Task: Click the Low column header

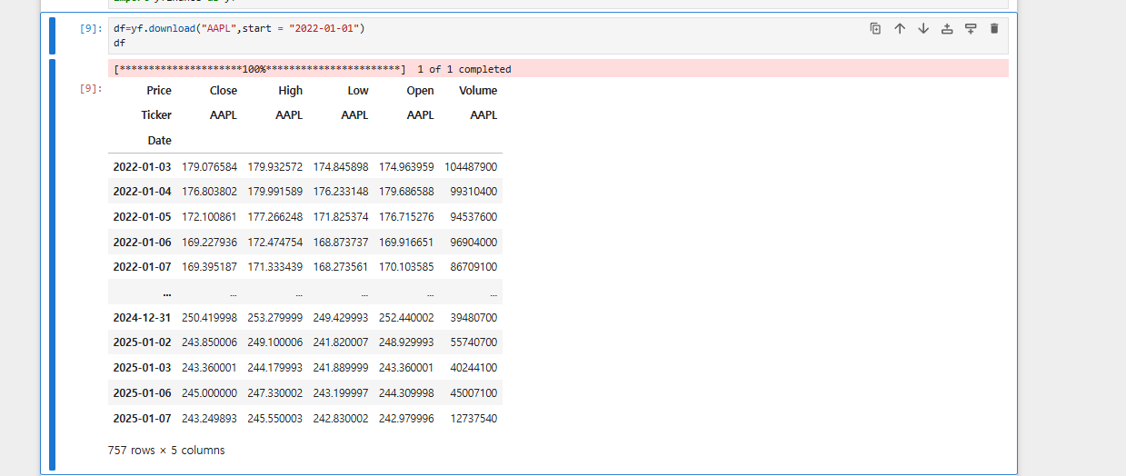Action: (358, 91)
